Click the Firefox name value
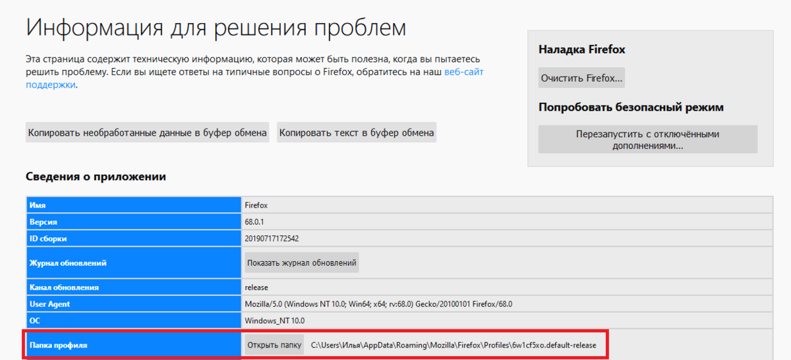The image size is (791, 360). (256, 206)
